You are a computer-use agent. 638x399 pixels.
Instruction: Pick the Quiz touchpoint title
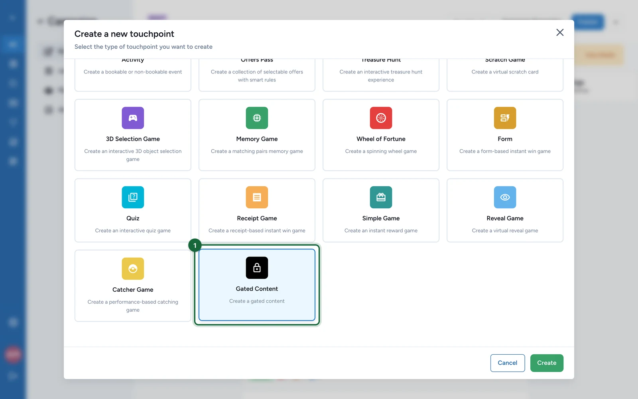coord(133,218)
